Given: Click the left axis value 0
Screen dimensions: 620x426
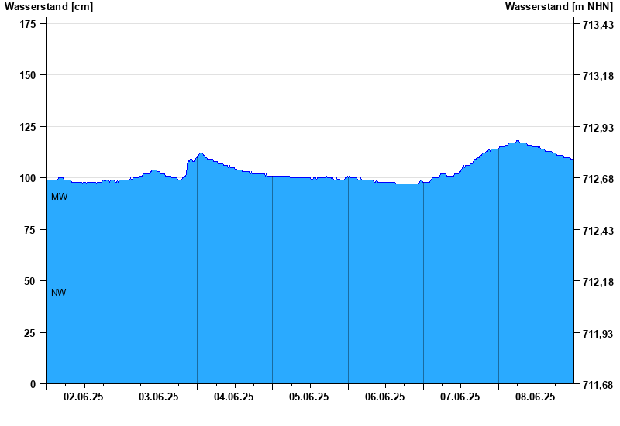Looking at the screenshot, I should coord(33,384).
